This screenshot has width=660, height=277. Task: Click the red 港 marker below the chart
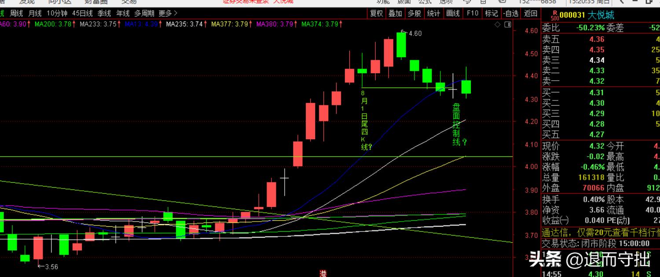(x=323, y=273)
